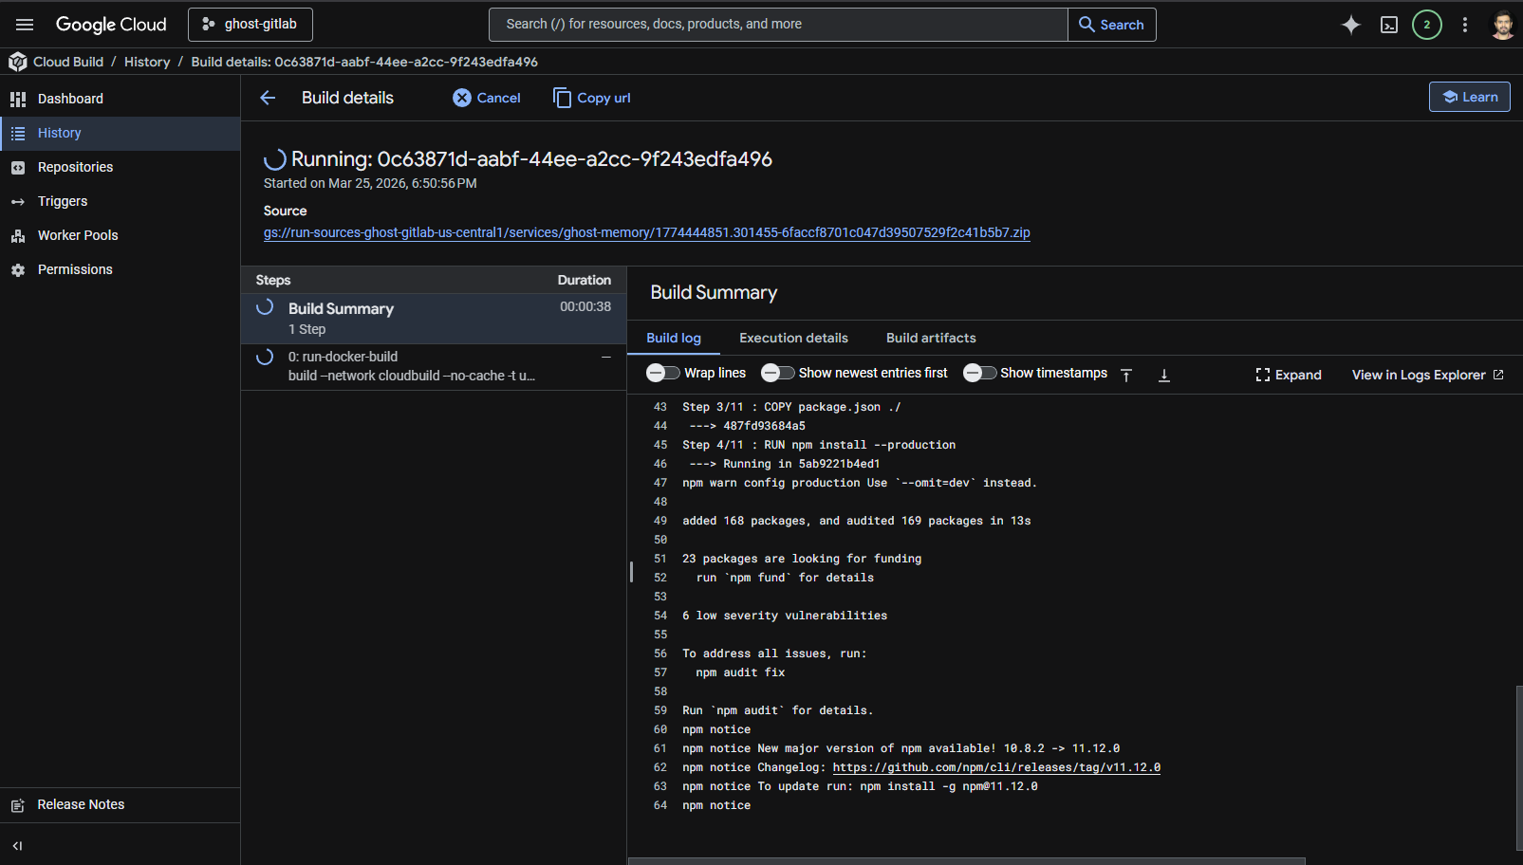Click the Triggers arrow icon
Viewport: 1523px width, 865px height.
coord(18,201)
